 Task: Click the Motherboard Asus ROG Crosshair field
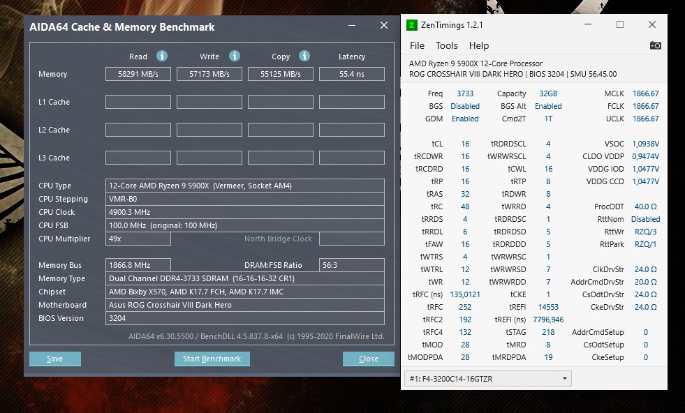[244, 305]
